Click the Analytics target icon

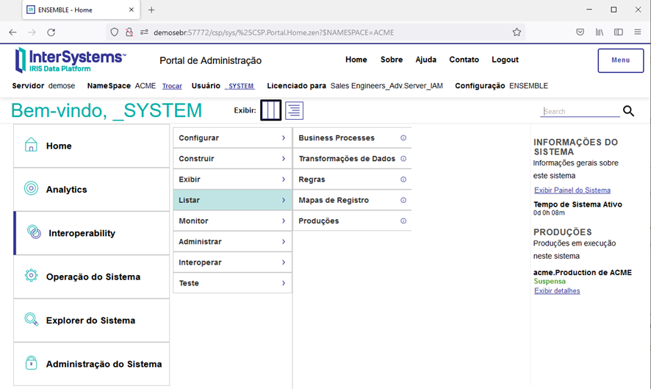[x=31, y=188]
